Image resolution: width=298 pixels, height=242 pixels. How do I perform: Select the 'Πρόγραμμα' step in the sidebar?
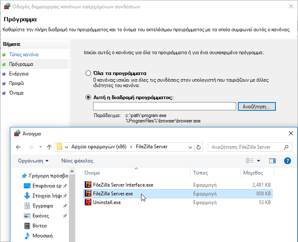(x=21, y=64)
